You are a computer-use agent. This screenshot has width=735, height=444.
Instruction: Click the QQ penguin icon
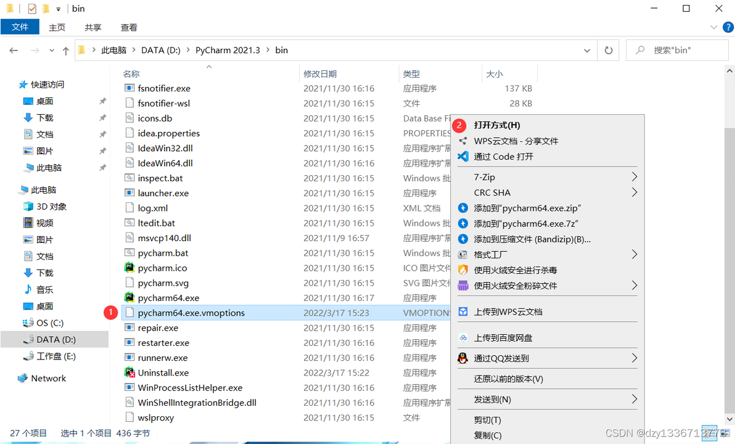point(463,358)
